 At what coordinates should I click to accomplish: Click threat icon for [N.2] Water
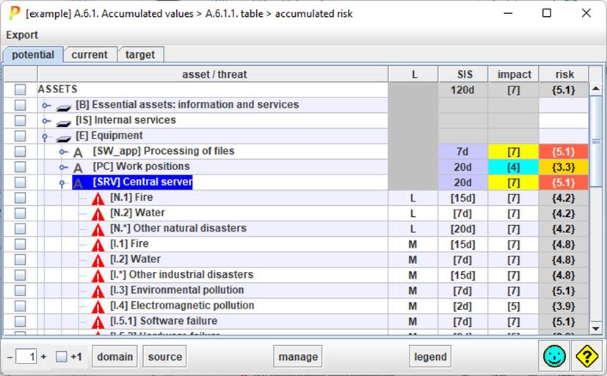[98, 214]
